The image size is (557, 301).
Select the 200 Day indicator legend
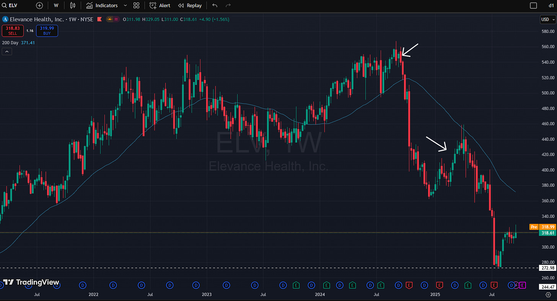tap(10, 43)
